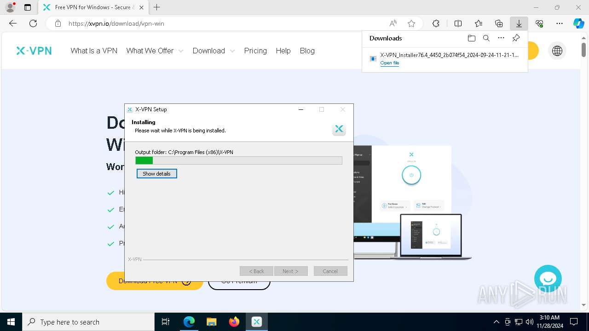Open the tab actions menu icon
589x331 pixels.
(28, 7)
